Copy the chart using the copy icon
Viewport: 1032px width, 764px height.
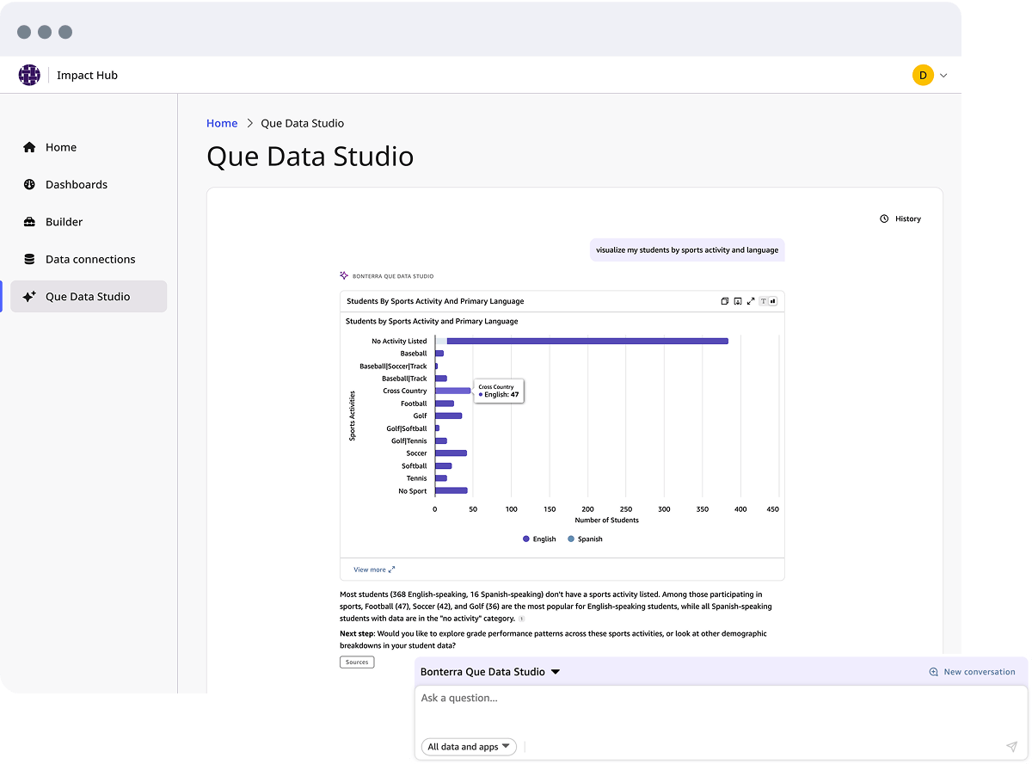tap(724, 301)
